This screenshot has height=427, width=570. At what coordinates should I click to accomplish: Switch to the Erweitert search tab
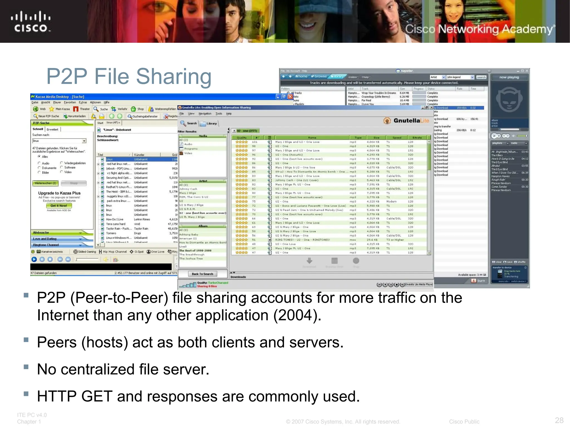click(x=53, y=129)
